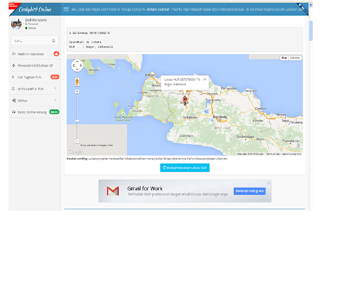
Task: Click the Gmail envelope logo in the ad
Action: point(113,191)
